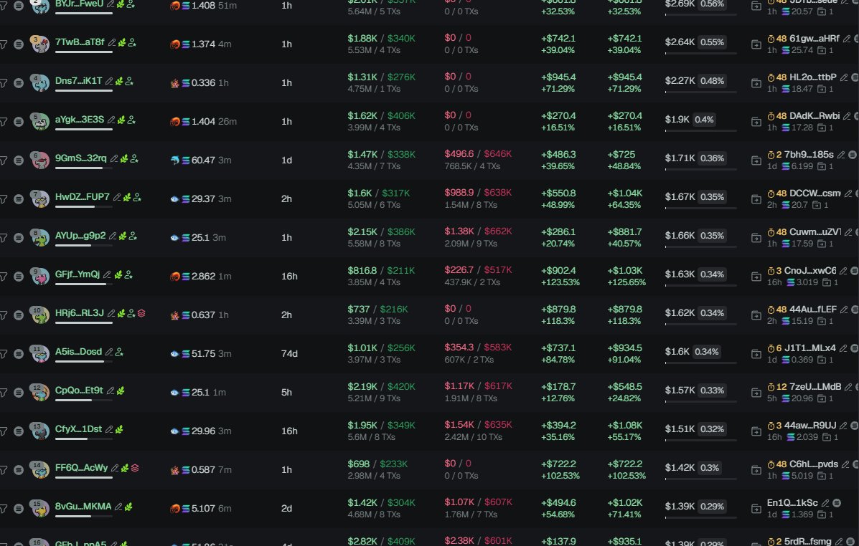859x546 pixels.
Task: Click the edit pencil next to funder HL2o...ttbP
Action: [844, 77]
